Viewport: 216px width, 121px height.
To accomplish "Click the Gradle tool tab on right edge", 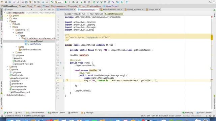I will [x=214, y=13].
